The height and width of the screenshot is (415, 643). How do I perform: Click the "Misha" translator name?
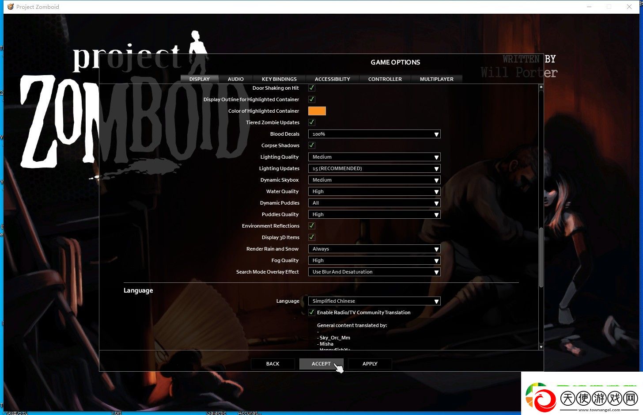point(326,344)
